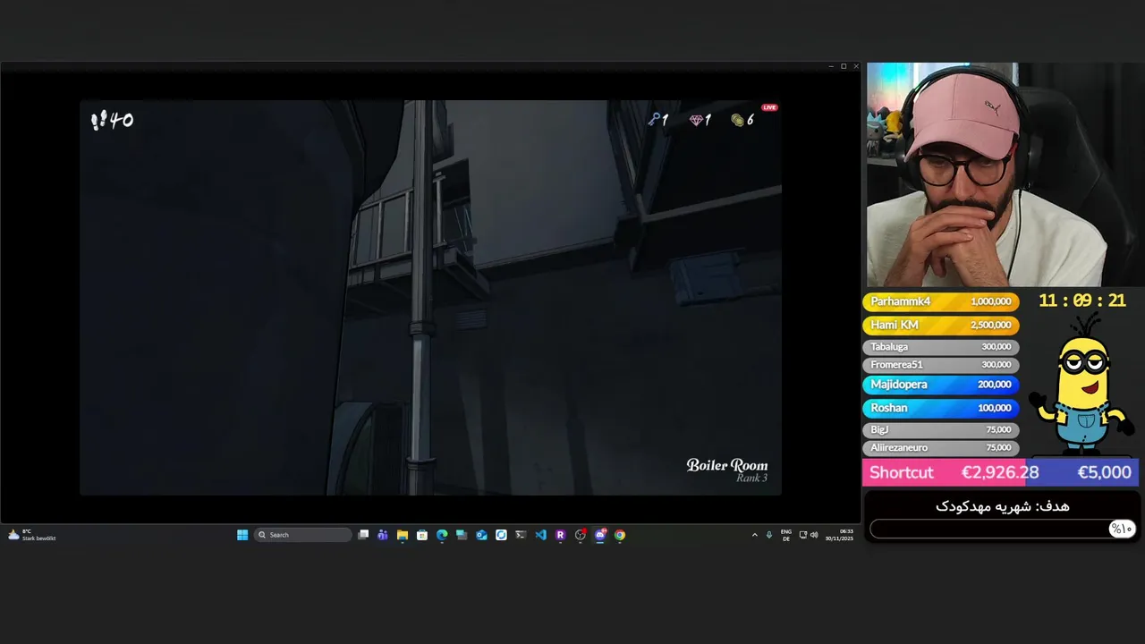The height and width of the screenshot is (644, 1145).
Task: Switch to Visual Studio Code in taskbar
Action: click(540, 535)
